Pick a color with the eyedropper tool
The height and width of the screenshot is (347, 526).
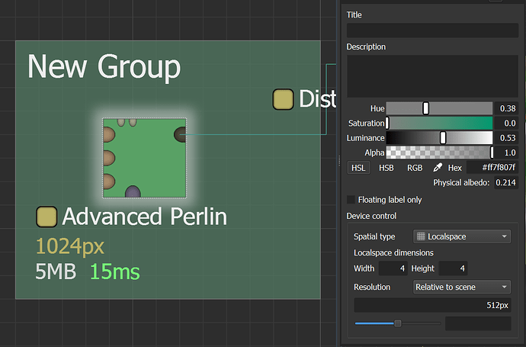point(438,168)
